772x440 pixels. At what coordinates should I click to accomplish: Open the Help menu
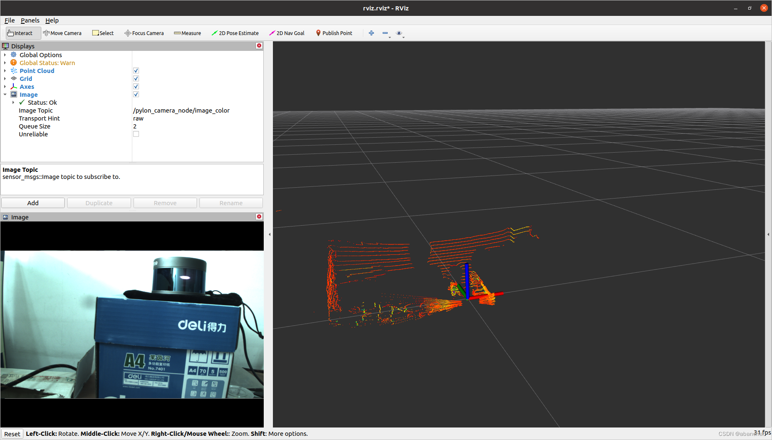pos(52,20)
